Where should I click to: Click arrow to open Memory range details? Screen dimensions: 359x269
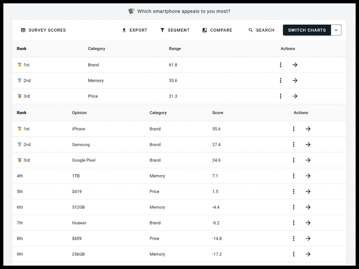295,80
